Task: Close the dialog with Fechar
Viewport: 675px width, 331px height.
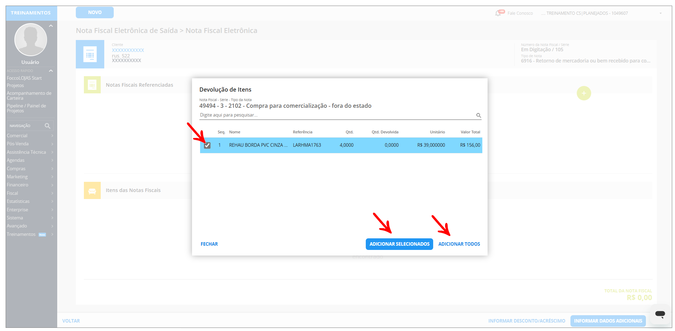Action: pos(209,244)
